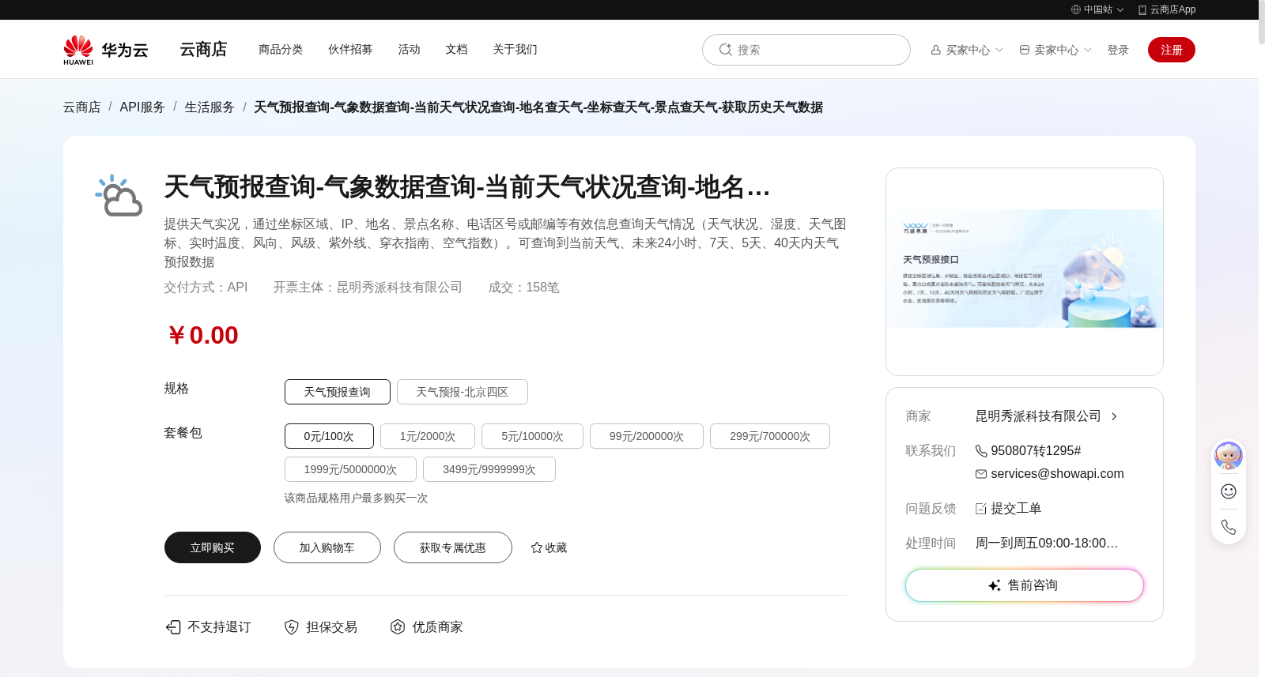Screen dimensions: 1265x677
Task: Click the star icon to 收藏
Action: (537, 547)
